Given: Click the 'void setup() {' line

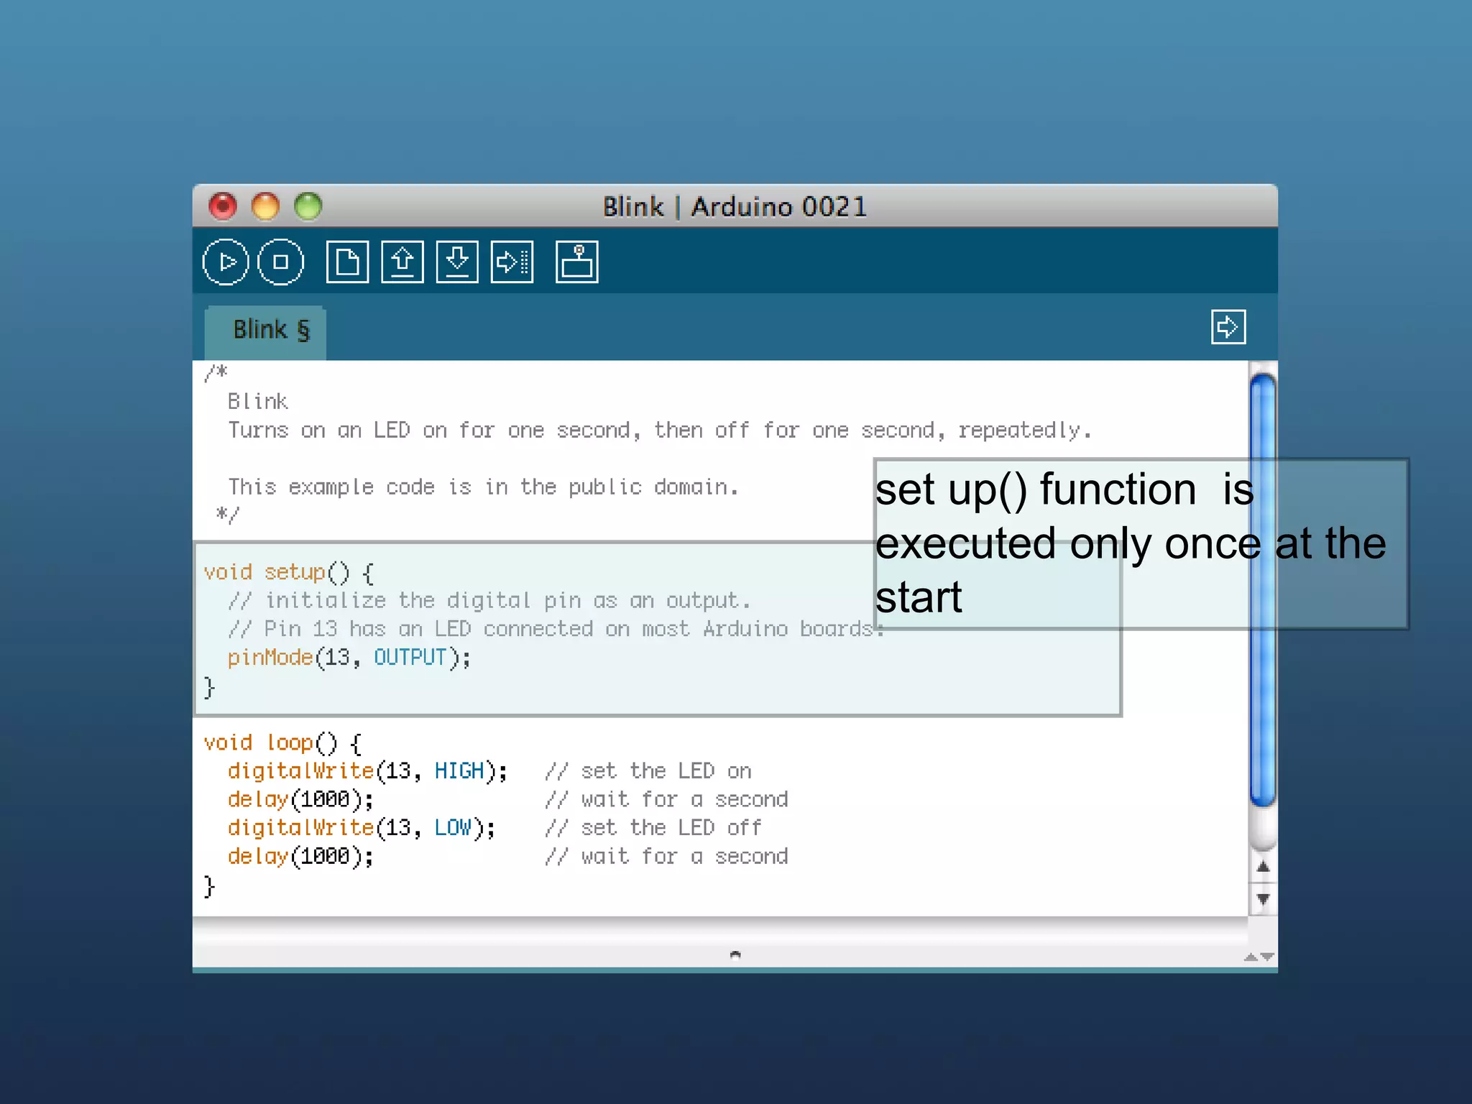Looking at the screenshot, I should click(289, 573).
